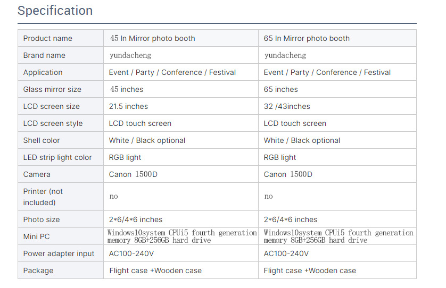
Task: Select the 45 In Mirror photo booth cell
Action: (x=152, y=38)
